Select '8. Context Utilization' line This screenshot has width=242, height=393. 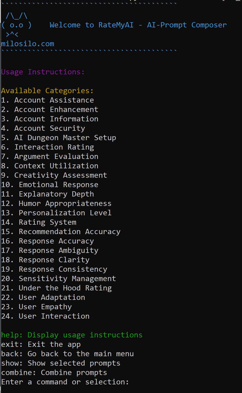(x=50, y=166)
